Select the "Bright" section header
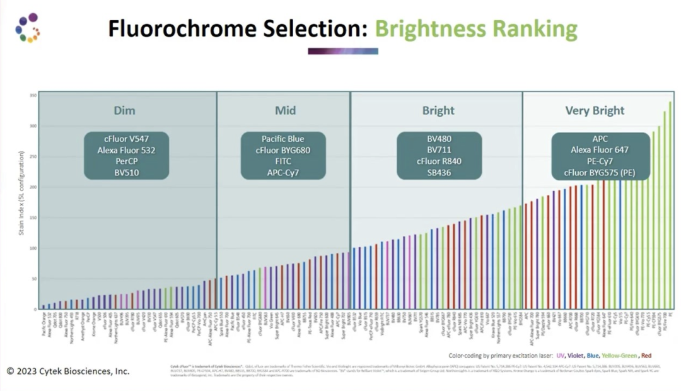Image resolution: width=681 pixels, height=391 pixels. tap(438, 110)
